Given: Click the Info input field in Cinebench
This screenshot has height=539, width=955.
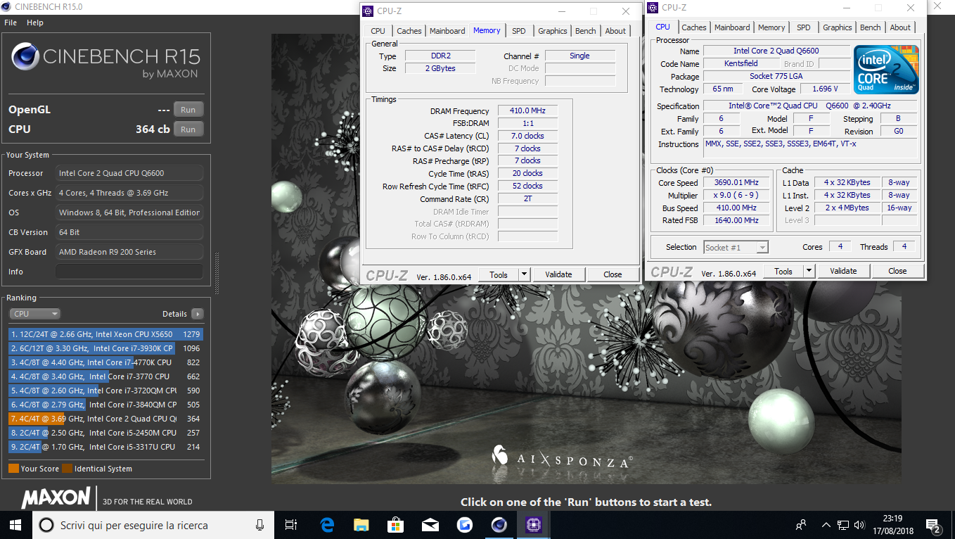Looking at the screenshot, I should [x=129, y=272].
